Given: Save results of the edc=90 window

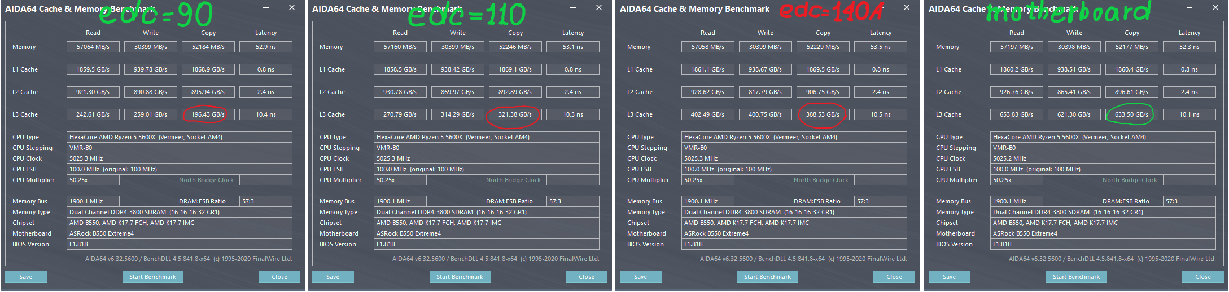Looking at the screenshot, I should pos(26,277).
